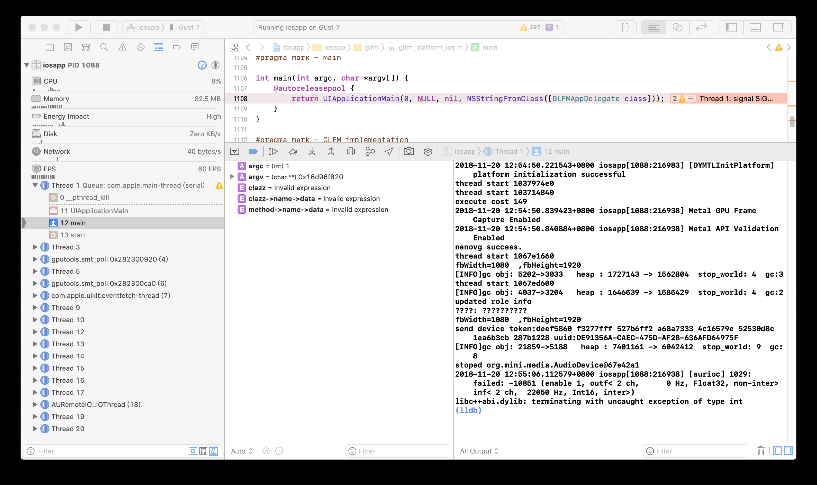The image size is (817, 485).
Task: Activate breakpoints with the blue breakpoint icon
Action: (253, 151)
